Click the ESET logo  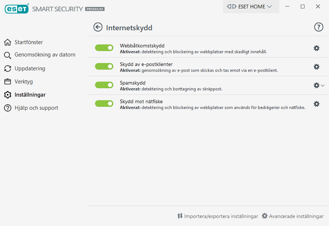(x=17, y=9)
